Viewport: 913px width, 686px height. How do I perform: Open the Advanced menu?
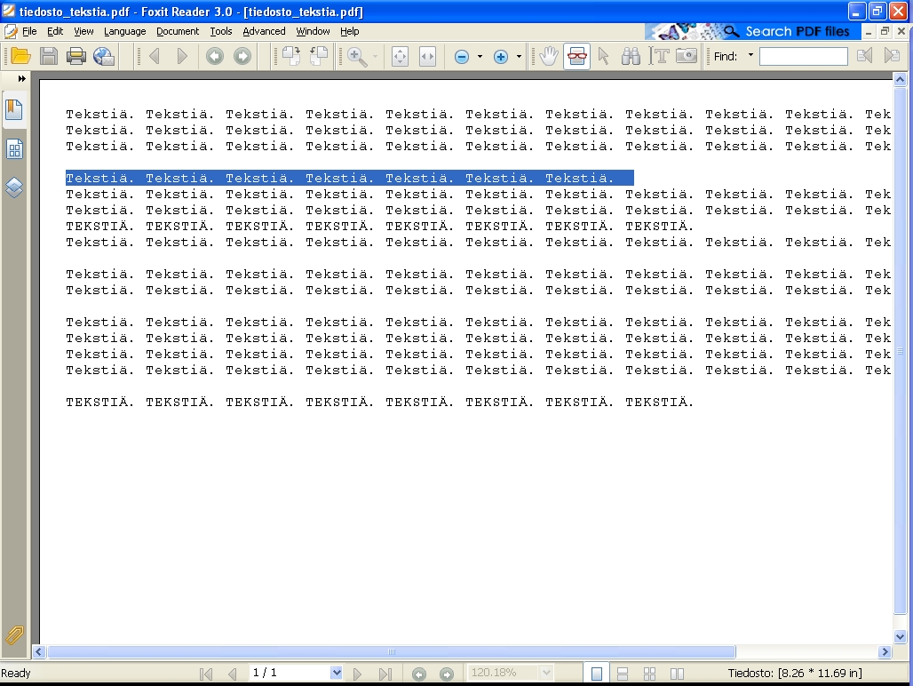coord(264,31)
